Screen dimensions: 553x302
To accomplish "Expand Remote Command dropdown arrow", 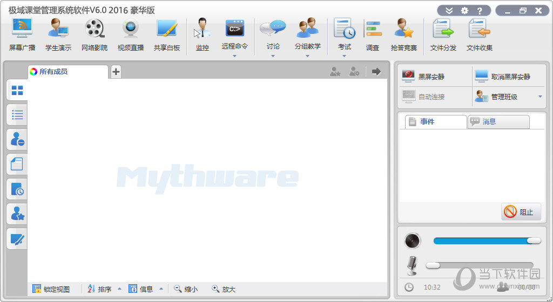I will pyautogui.click(x=234, y=56).
